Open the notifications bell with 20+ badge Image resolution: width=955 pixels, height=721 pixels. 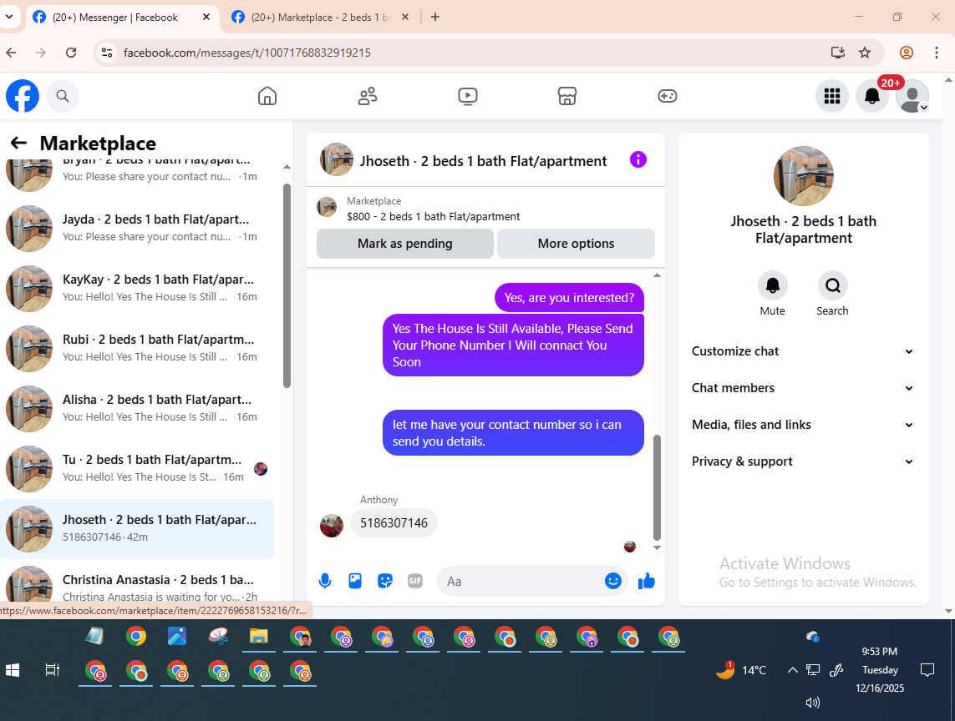click(872, 96)
